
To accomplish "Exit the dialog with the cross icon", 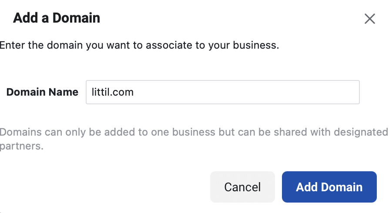I will 370,19.
